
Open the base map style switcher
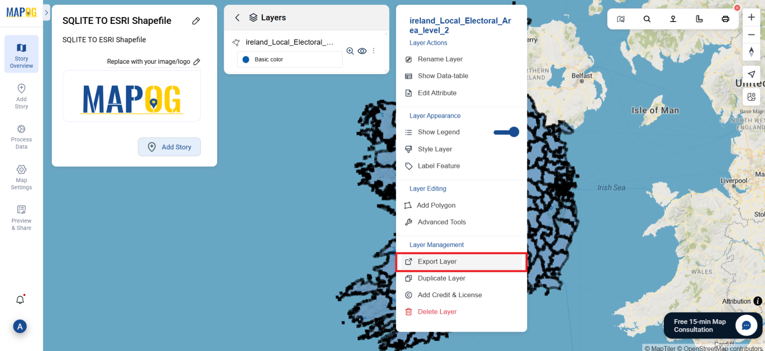751,97
